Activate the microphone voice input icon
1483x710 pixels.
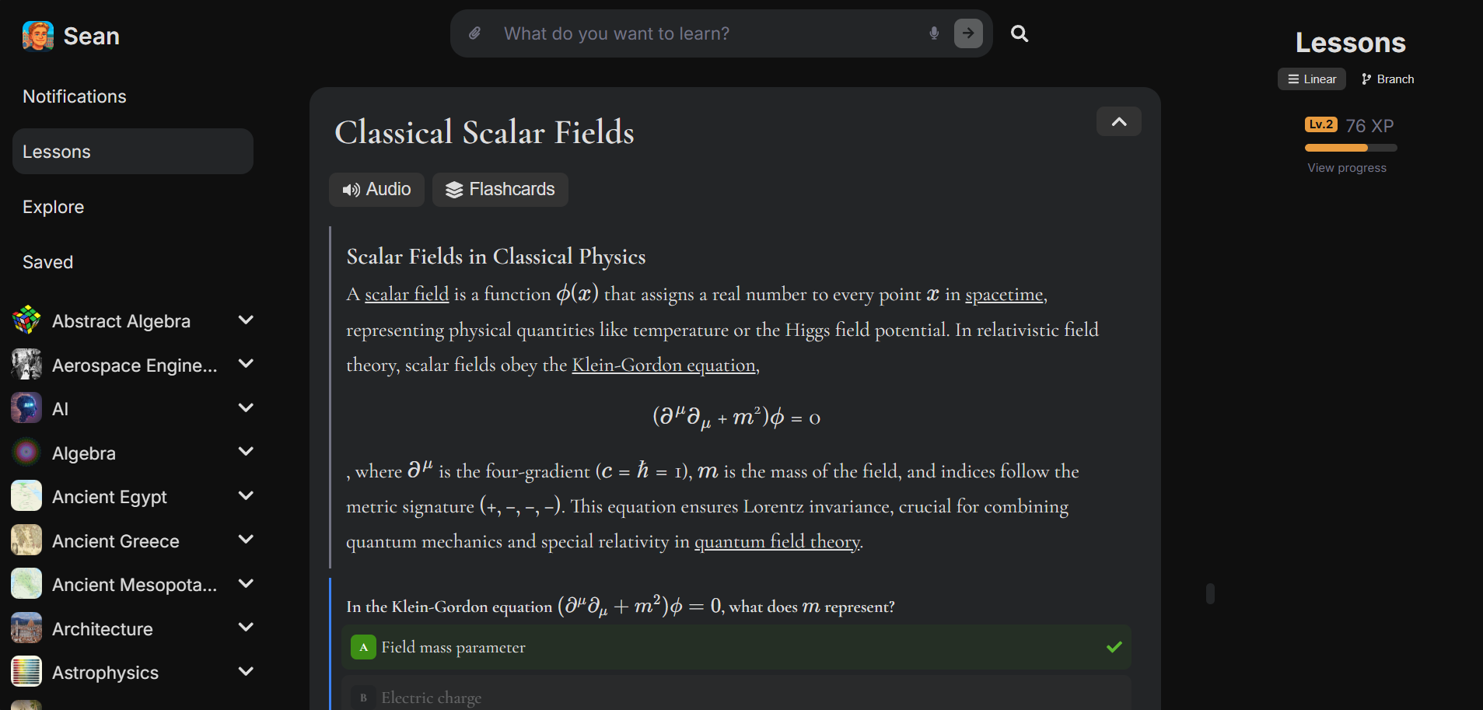click(x=934, y=33)
